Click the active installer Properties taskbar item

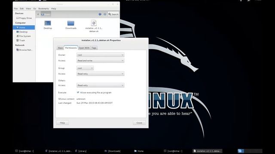(207, 151)
